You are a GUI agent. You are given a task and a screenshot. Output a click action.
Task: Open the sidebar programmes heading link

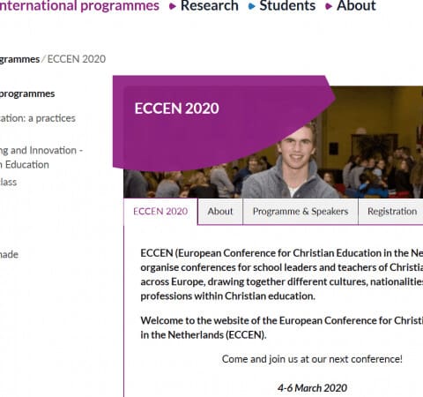coord(27,94)
